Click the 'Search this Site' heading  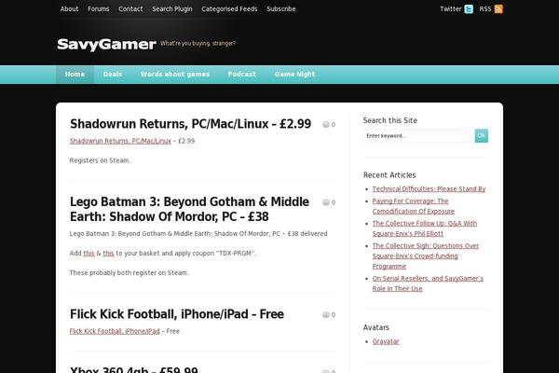coord(390,120)
